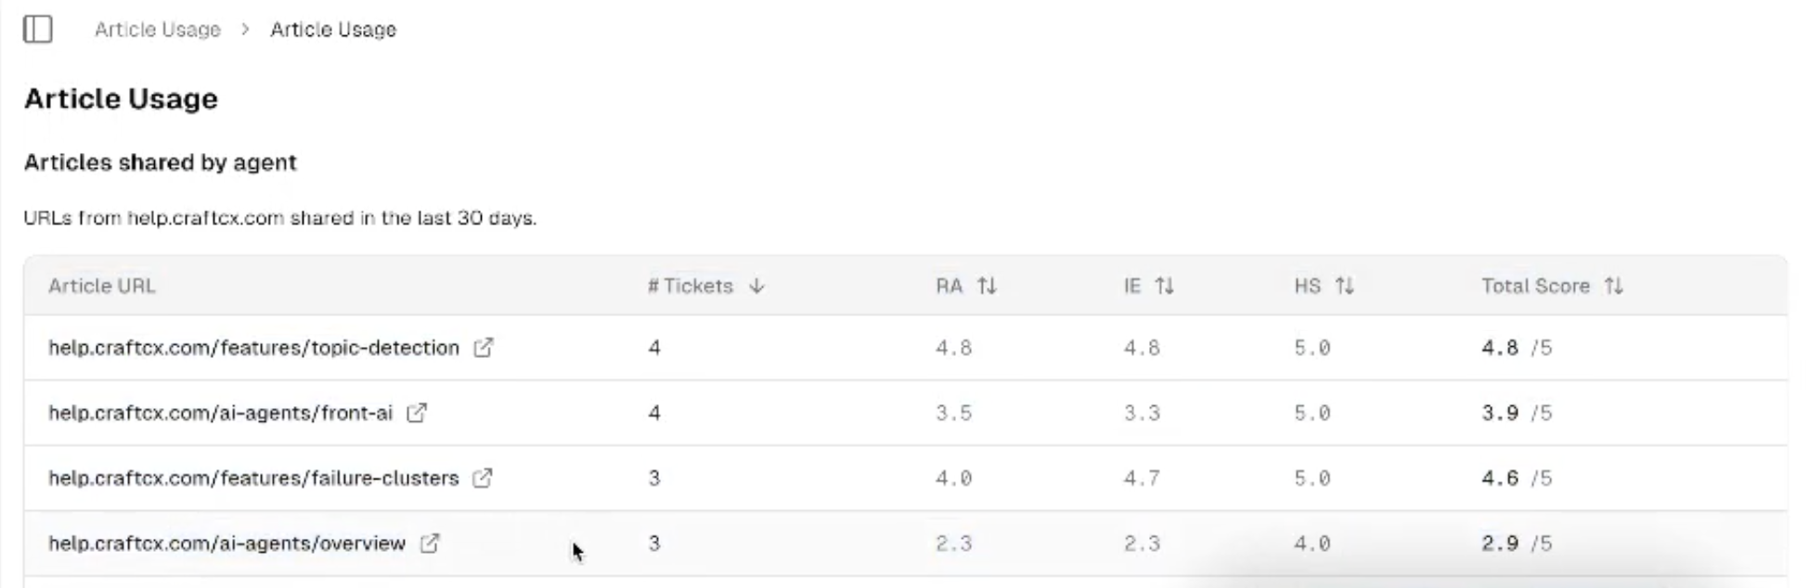Select current Article Usage breadcrumb item
The image size is (1809, 588).
tap(333, 30)
